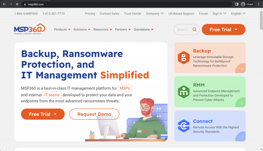Screen dimensions: 263x151
Task: Click the Guest profile icon
Action: (243, 4)
